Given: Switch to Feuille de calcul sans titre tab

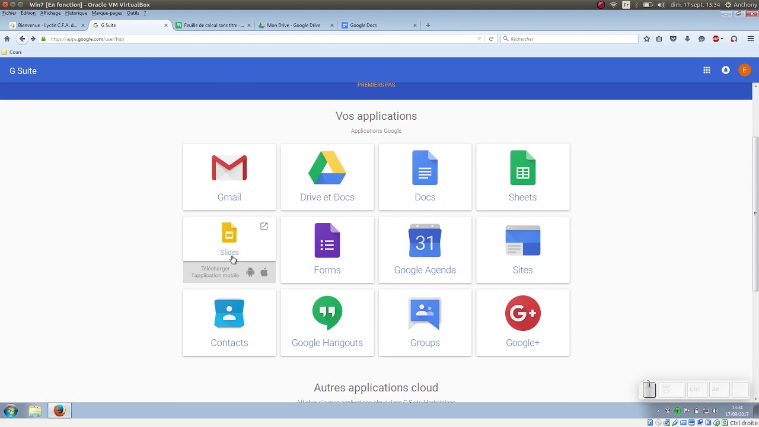Looking at the screenshot, I should pyautogui.click(x=213, y=25).
